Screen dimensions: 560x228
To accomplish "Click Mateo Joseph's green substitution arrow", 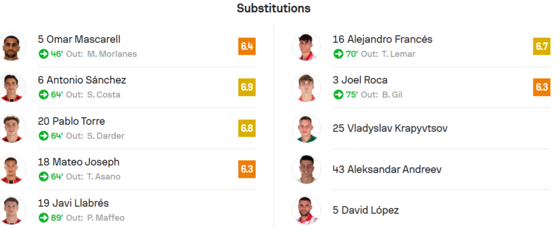I will (44, 177).
